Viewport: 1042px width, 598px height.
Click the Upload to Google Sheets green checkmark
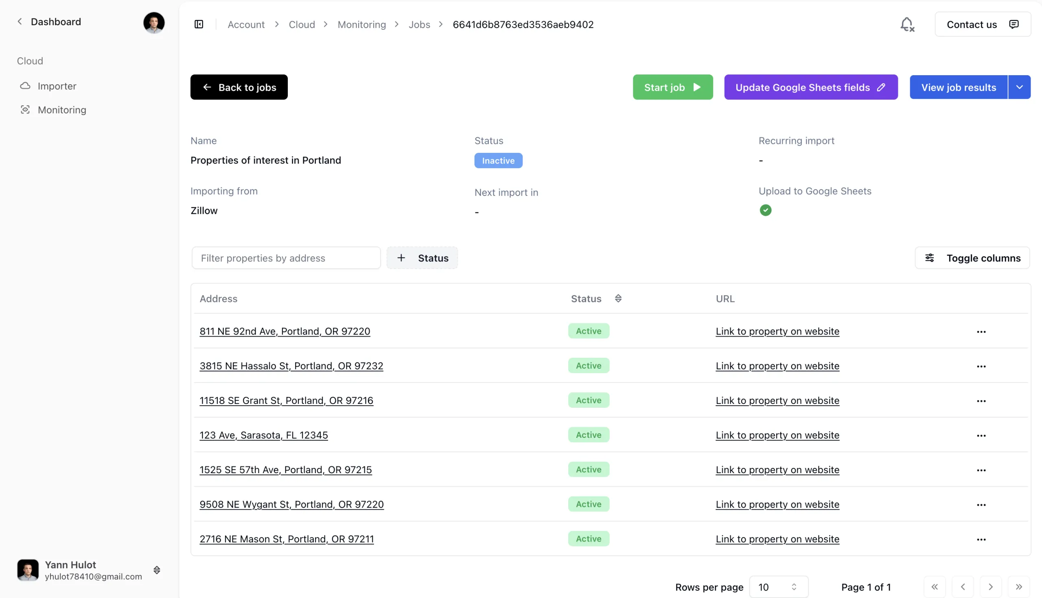pyautogui.click(x=765, y=210)
